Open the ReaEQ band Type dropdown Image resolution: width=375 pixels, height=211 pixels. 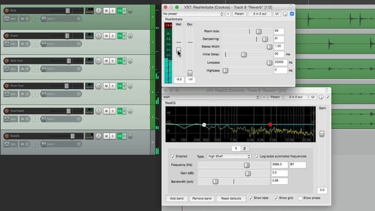(x=229, y=156)
